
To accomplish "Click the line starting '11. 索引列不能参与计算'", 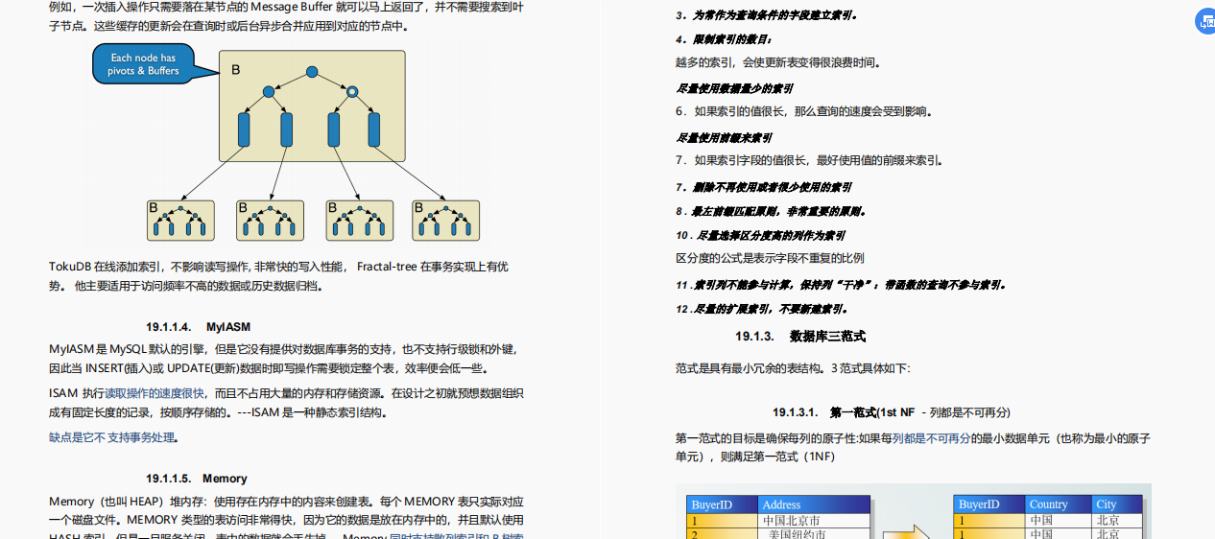I will click(841, 285).
